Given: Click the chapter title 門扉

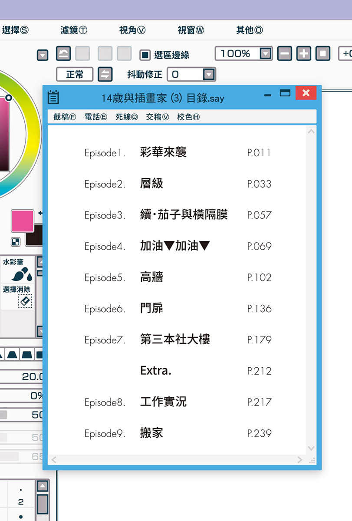Looking at the screenshot, I should click(151, 308).
